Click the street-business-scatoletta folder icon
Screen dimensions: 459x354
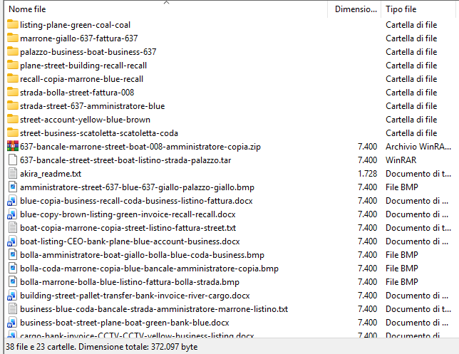point(12,133)
